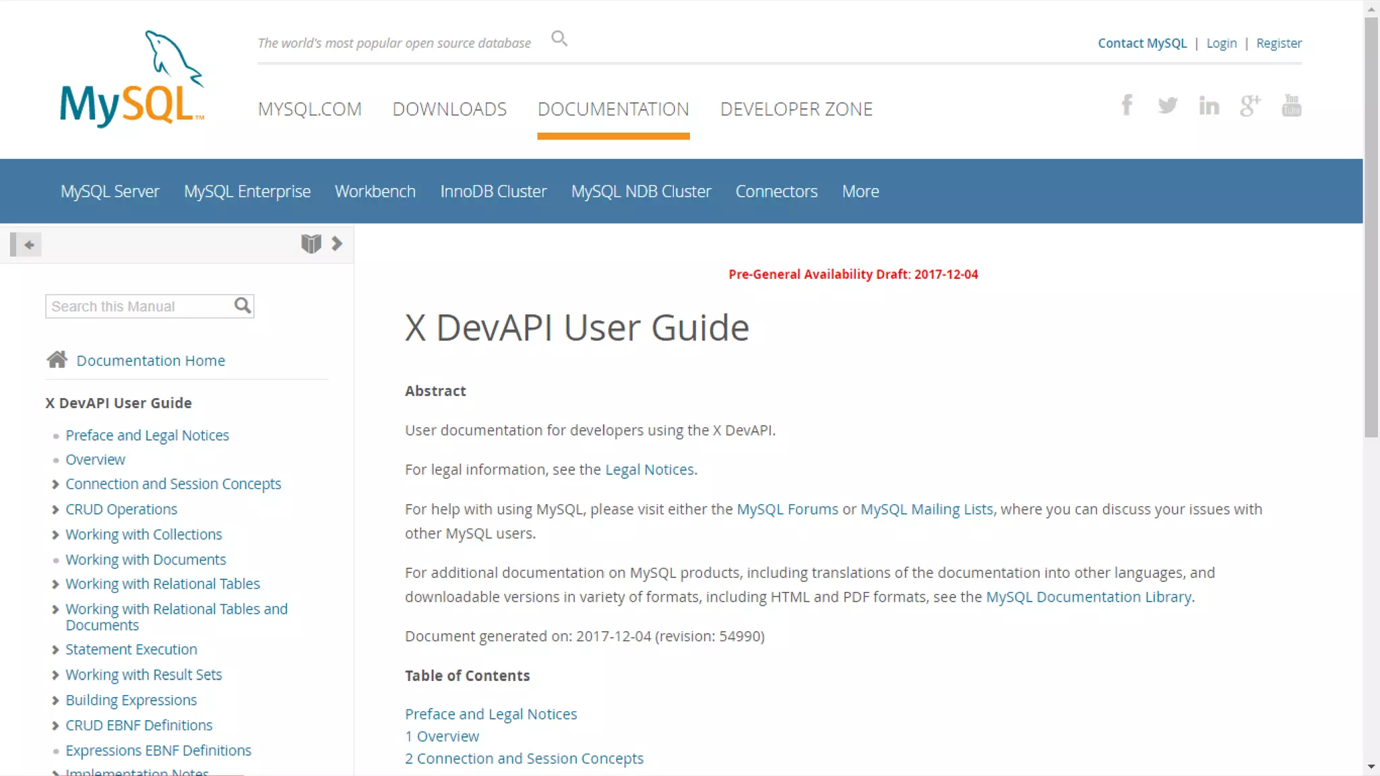Open MySQL LinkedIn page icon

[1209, 105]
